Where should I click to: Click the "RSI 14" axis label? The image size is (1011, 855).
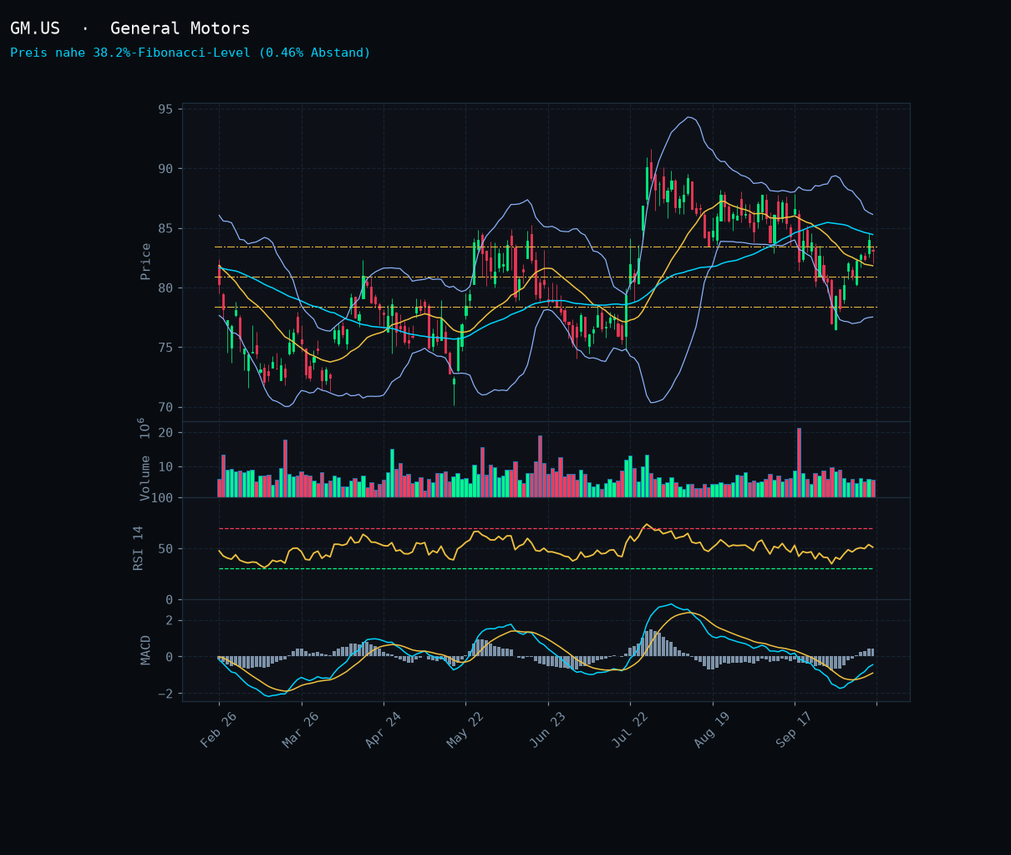[139, 548]
